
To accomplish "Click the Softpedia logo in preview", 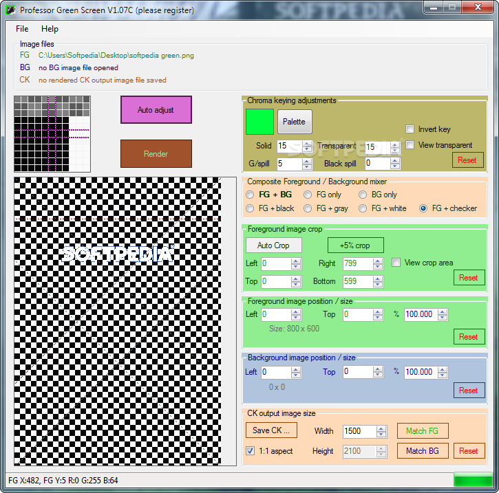I will [118, 254].
